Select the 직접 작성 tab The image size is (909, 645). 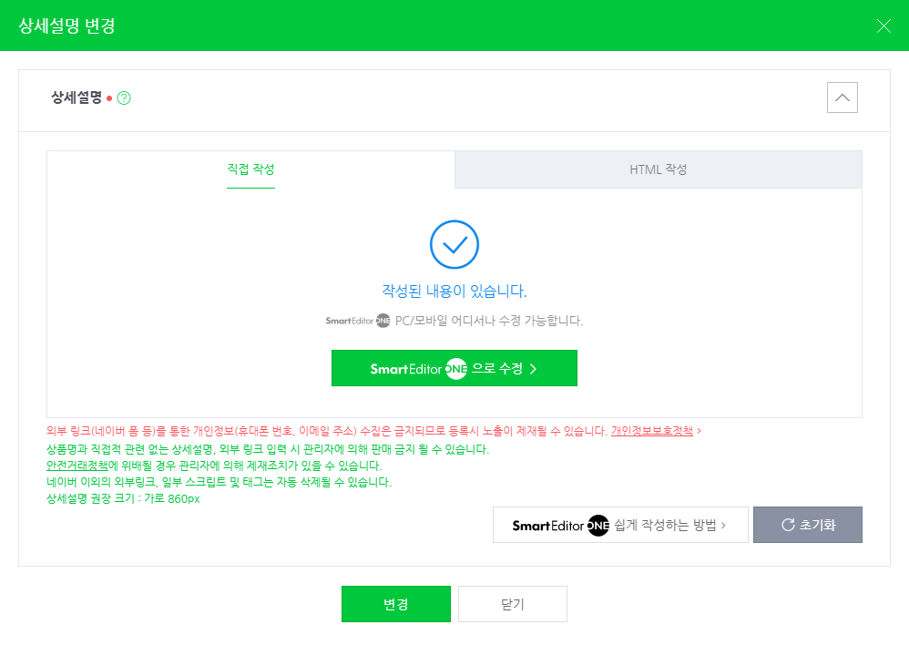(x=250, y=169)
